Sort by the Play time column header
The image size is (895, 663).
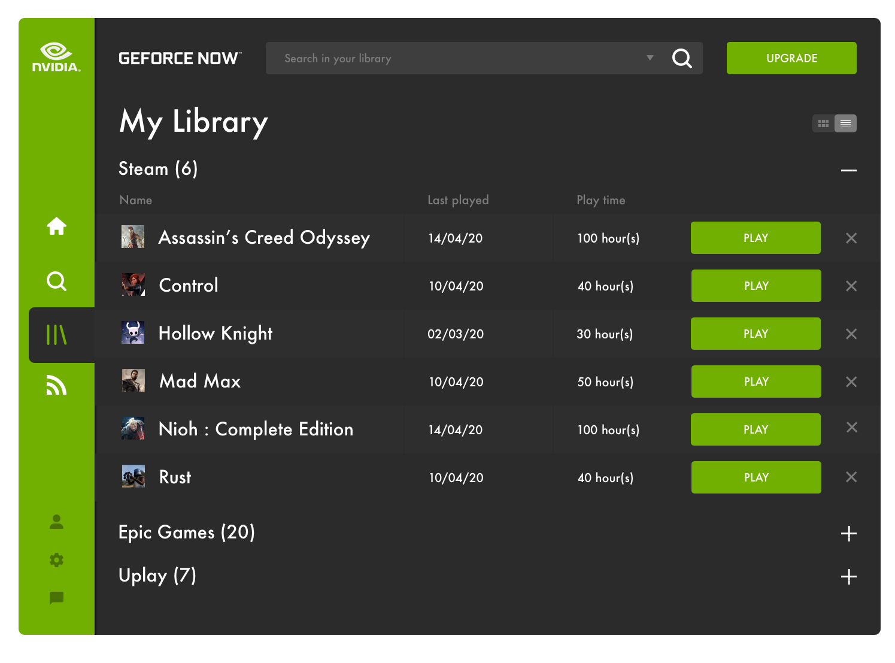click(601, 200)
